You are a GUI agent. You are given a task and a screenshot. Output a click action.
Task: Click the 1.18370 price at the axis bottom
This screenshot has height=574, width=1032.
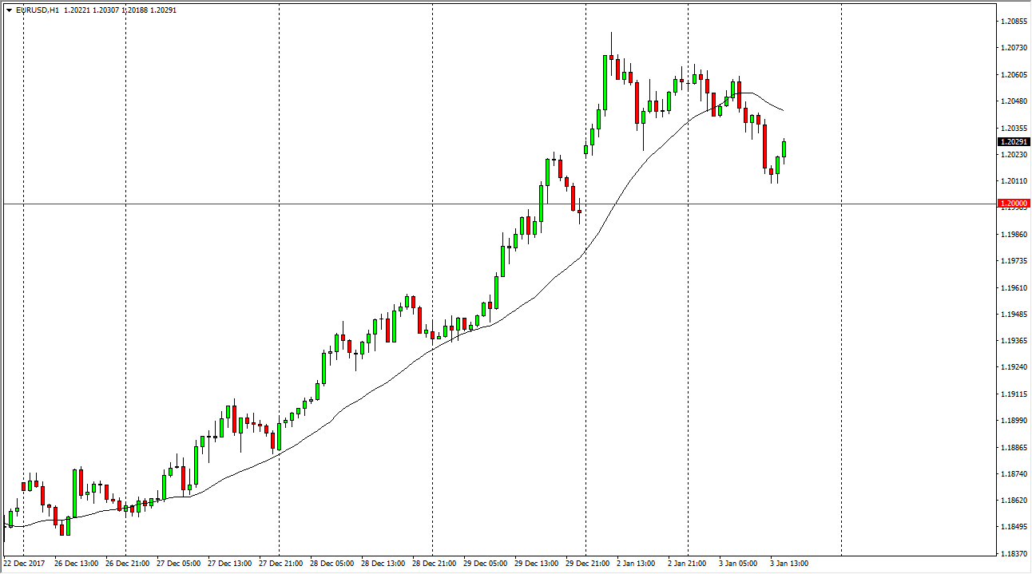(1014, 553)
